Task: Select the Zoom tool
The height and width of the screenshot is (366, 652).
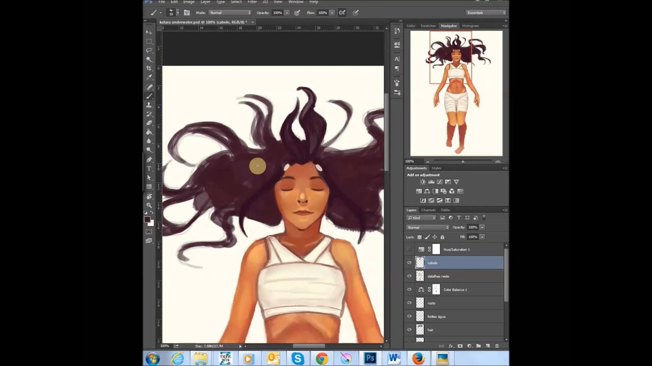Action: coord(149,205)
